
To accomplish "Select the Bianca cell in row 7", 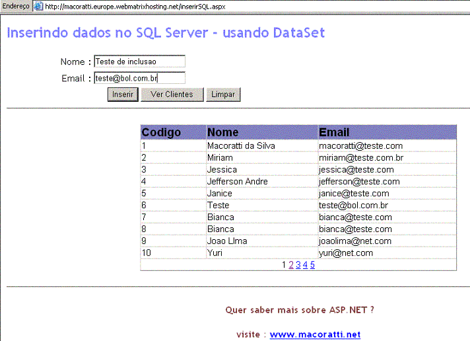I will point(262,217).
